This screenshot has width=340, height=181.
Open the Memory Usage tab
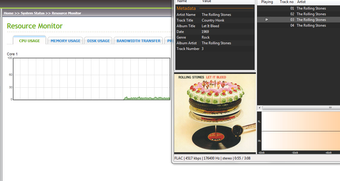(65, 41)
